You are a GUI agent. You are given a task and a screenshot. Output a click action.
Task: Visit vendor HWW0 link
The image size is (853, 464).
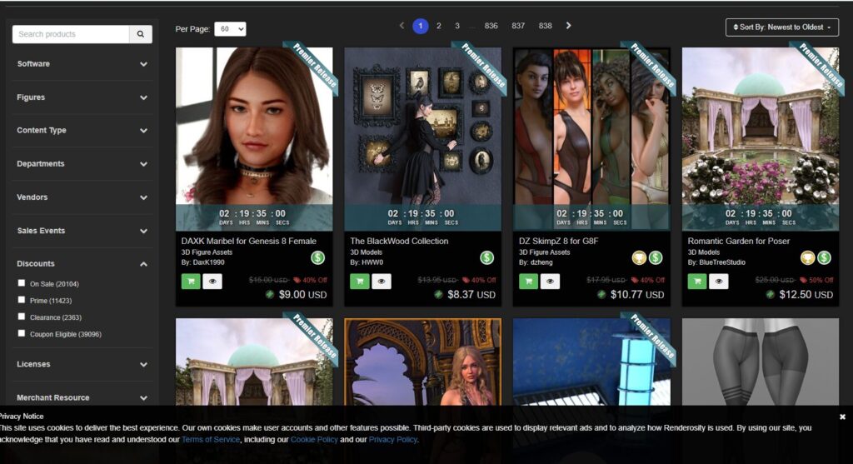coord(372,262)
